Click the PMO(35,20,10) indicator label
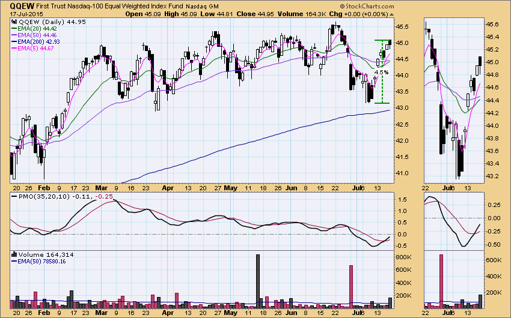 tap(44, 196)
